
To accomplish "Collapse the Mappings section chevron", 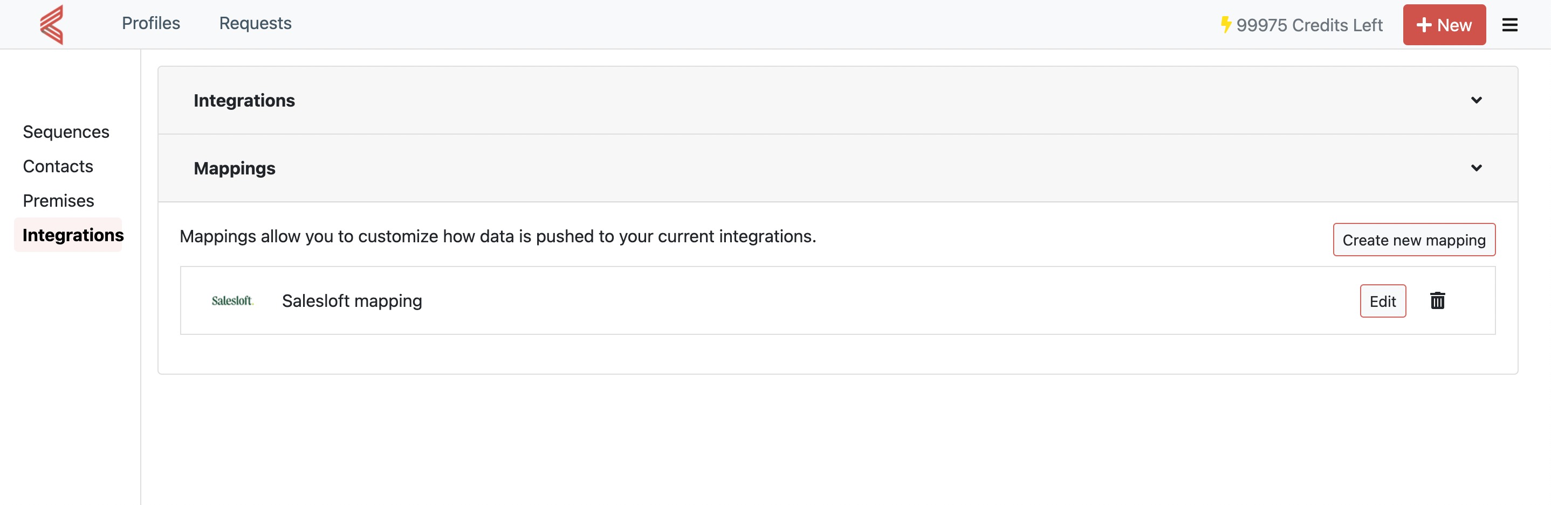I will (1475, 169).
